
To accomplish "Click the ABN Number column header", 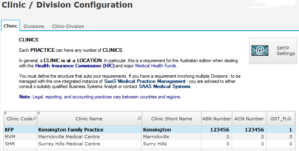I will click(216, 119).
